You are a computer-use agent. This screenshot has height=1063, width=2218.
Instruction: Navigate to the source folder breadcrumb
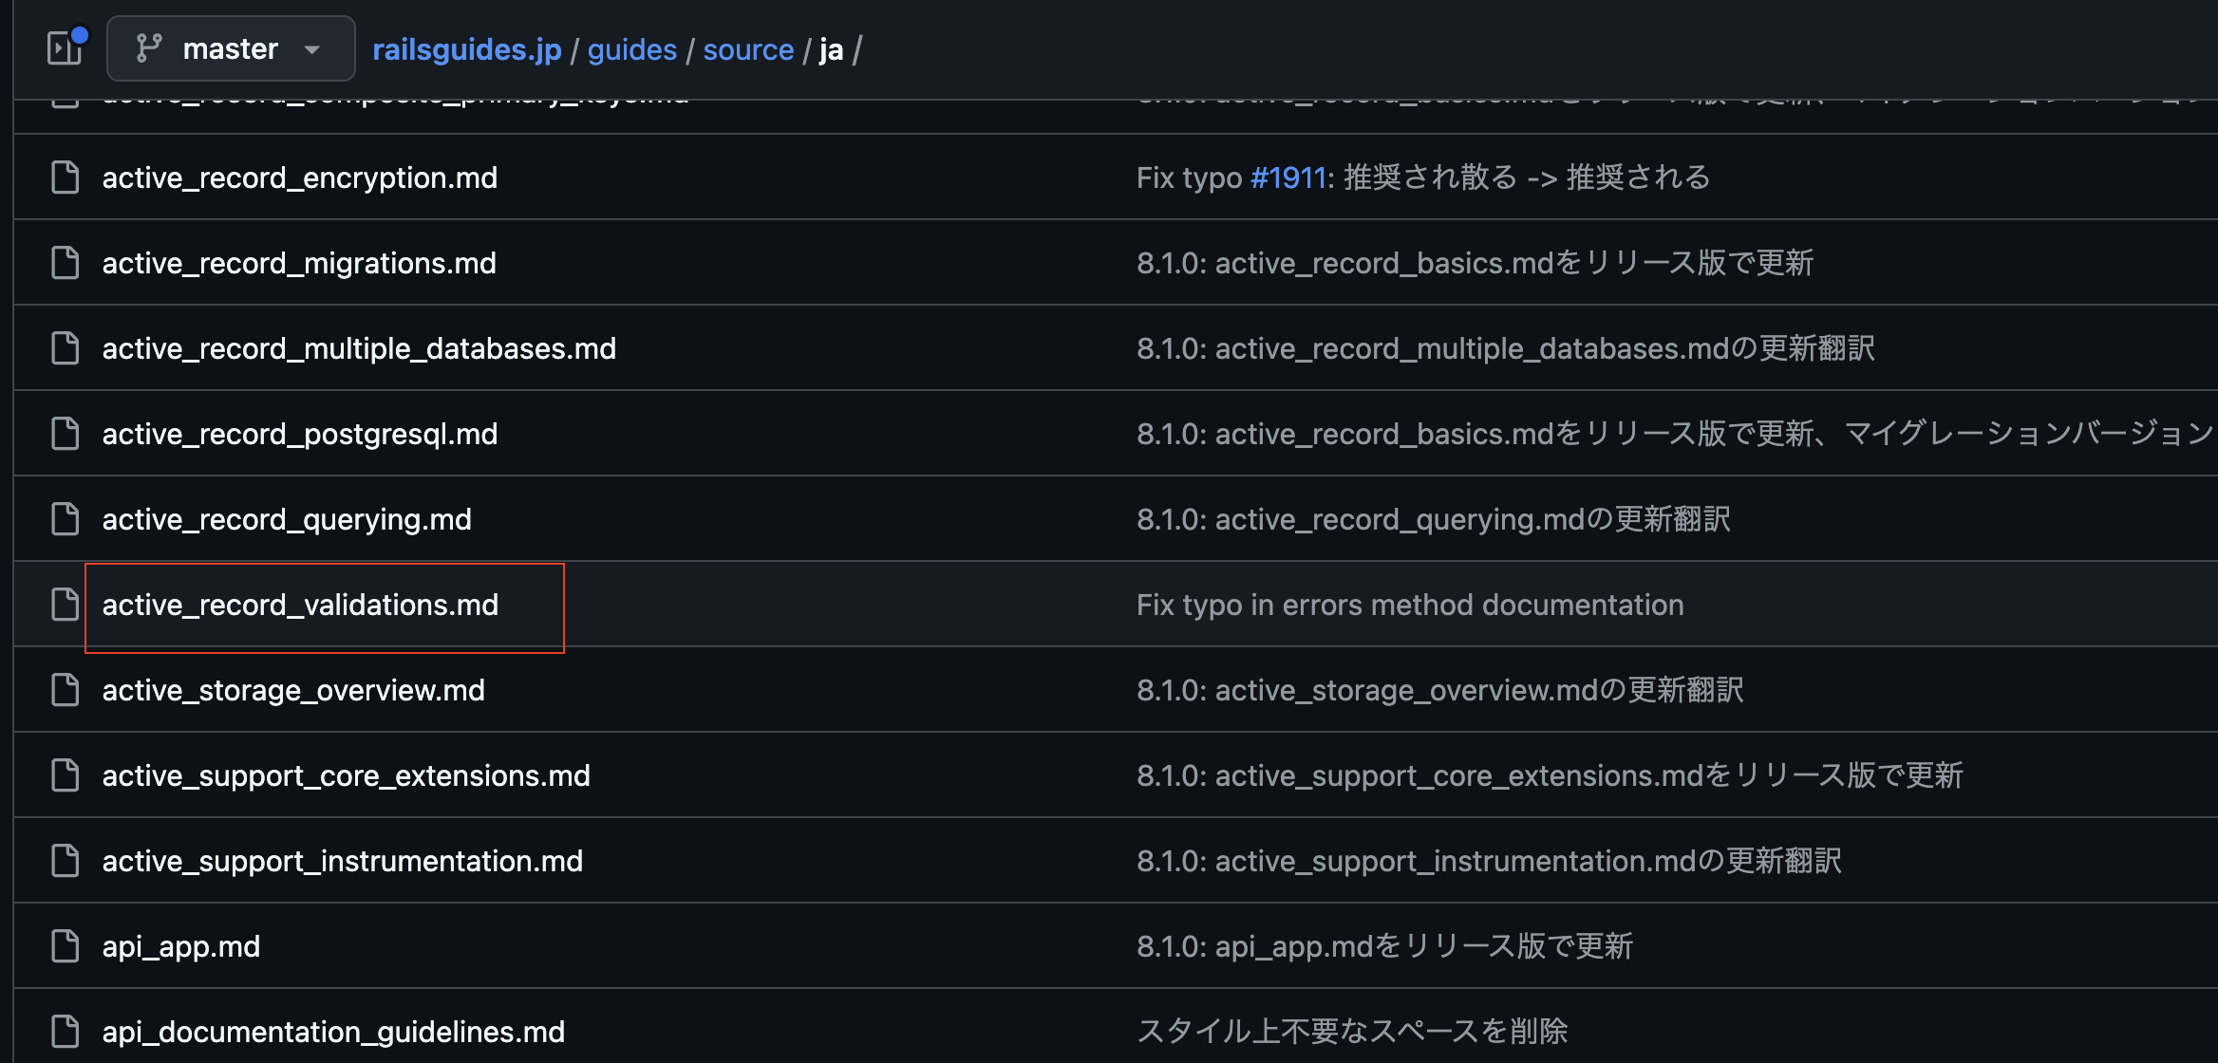748,48
